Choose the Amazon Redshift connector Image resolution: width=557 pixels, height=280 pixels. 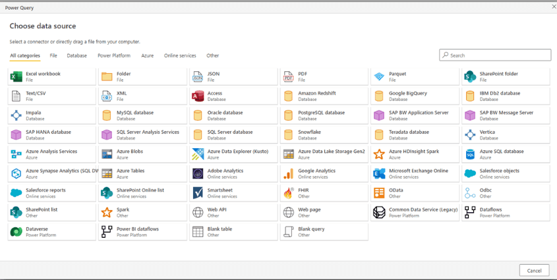324,96
